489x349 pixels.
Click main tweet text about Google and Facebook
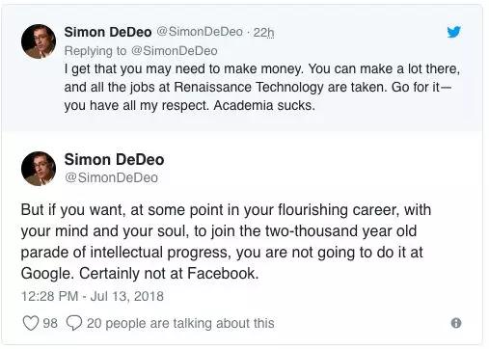tap(226, 242)
